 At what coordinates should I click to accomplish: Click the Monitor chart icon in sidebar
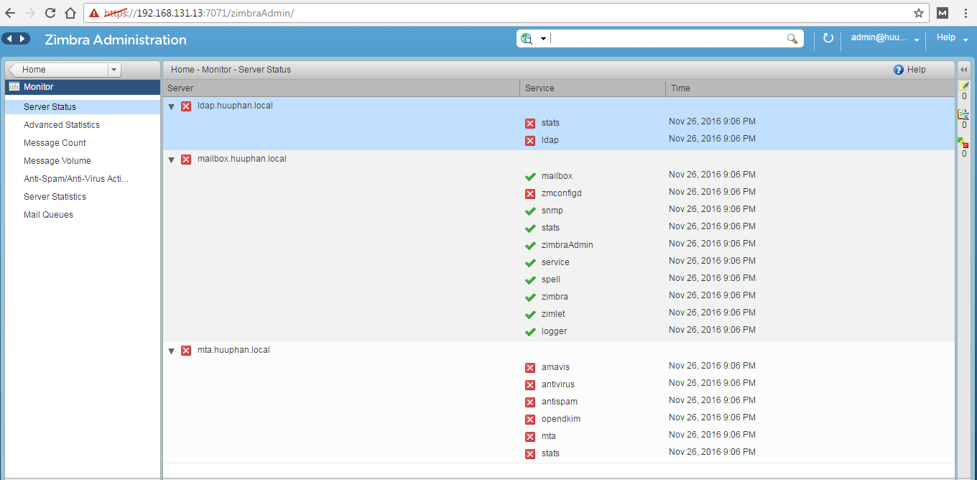[x=14, y=87]
